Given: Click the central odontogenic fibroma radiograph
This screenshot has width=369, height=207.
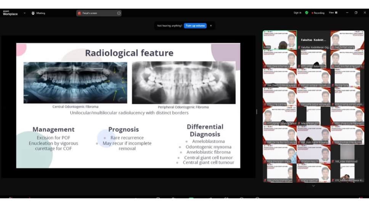Looking at the screenshot, I should tap(75, 82).
